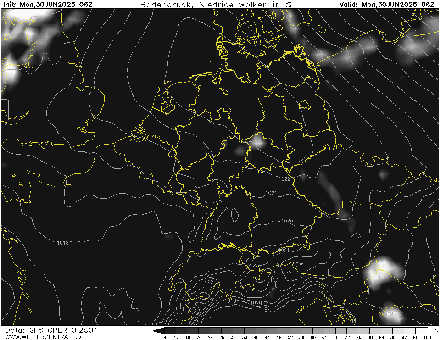Image resolution: width=440 pixels, height=340 pixels.
Task: Select colorbar segment between 8 and 12
Action: tap(170, 331)
